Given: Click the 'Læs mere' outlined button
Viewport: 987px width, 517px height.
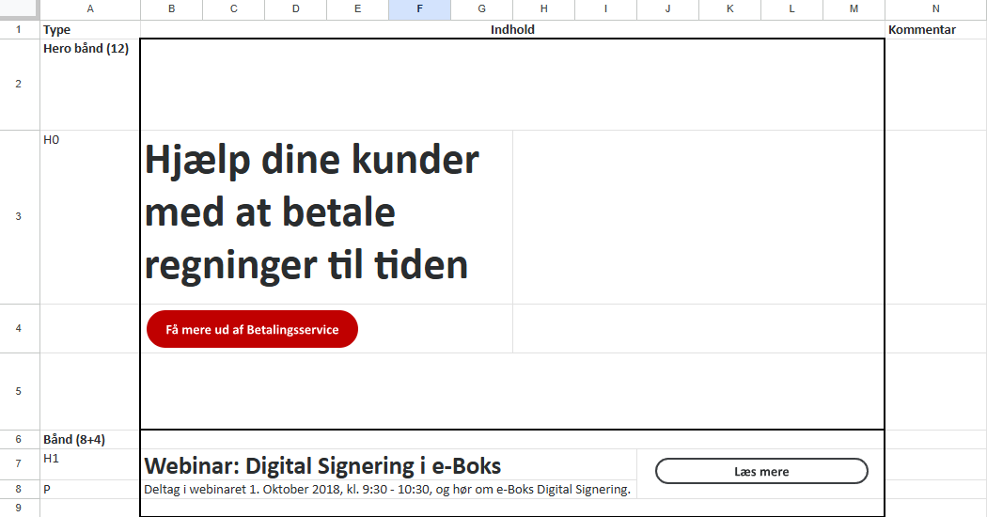Looking at the screenshot, I should (760, 471).
